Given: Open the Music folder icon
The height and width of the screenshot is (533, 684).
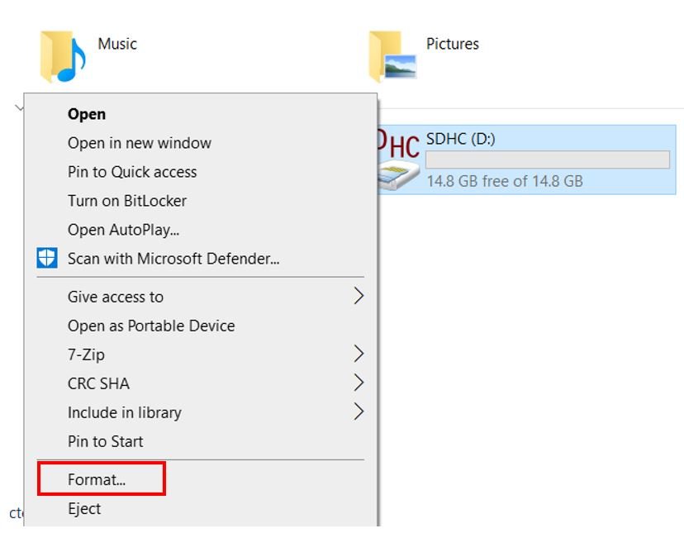Looking at the screenshot, I should (x=64, y=56).
